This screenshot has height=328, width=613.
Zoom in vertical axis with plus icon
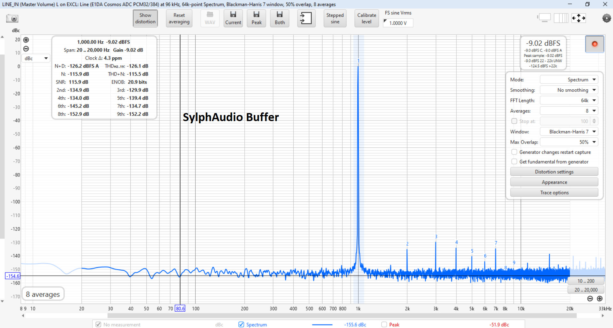pyautogui.click(x=26, y=40)
